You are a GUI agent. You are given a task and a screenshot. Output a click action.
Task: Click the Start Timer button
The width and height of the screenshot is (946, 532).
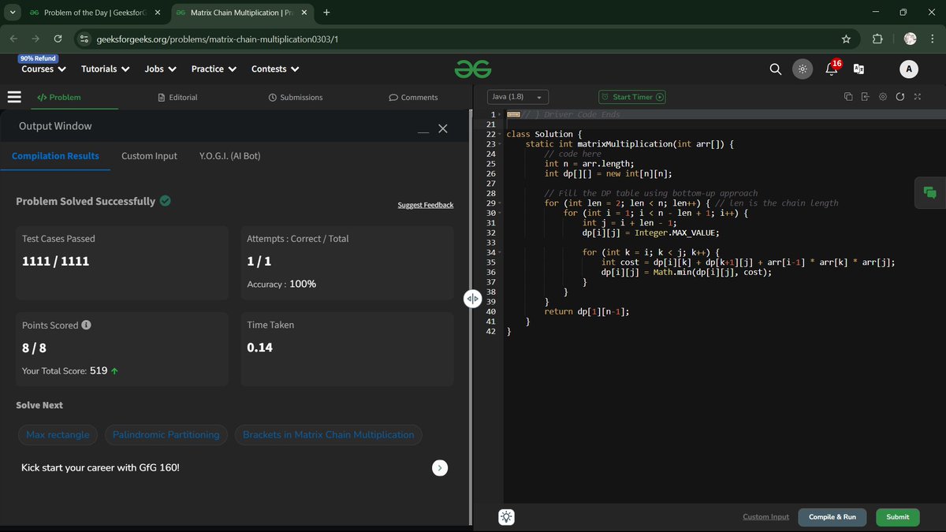[632, 97]
